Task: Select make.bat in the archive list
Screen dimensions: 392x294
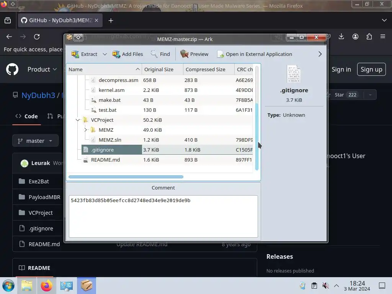Action: (x=109, y=100)
